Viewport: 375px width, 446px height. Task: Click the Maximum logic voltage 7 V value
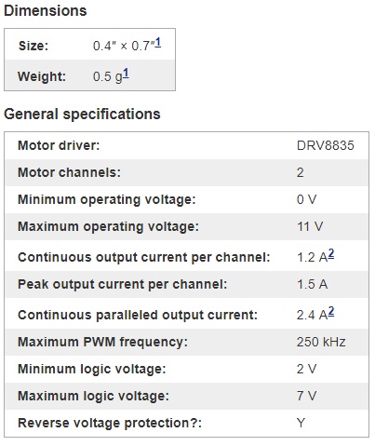click(x=306, y=396)
